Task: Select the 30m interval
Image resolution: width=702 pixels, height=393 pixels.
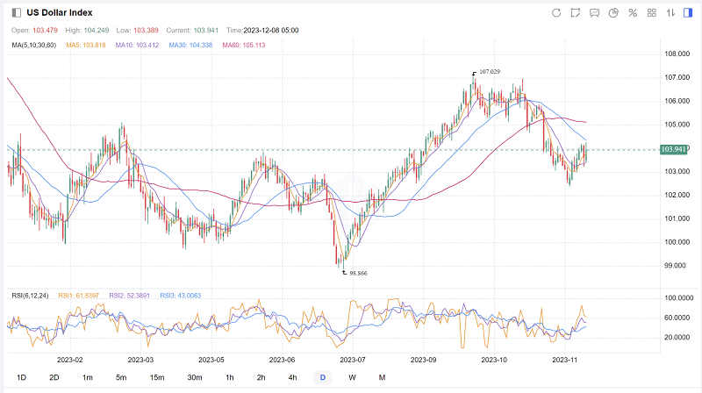Action: point(193,377)
